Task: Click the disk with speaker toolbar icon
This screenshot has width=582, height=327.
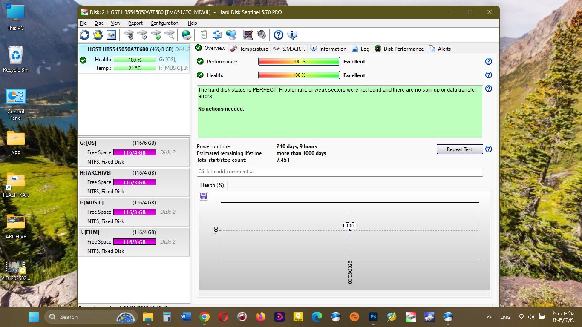Action: coord(129,35)
